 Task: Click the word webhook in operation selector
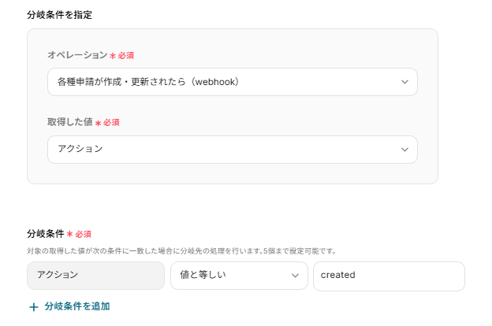pyautogui.click(x=211, y=82)
